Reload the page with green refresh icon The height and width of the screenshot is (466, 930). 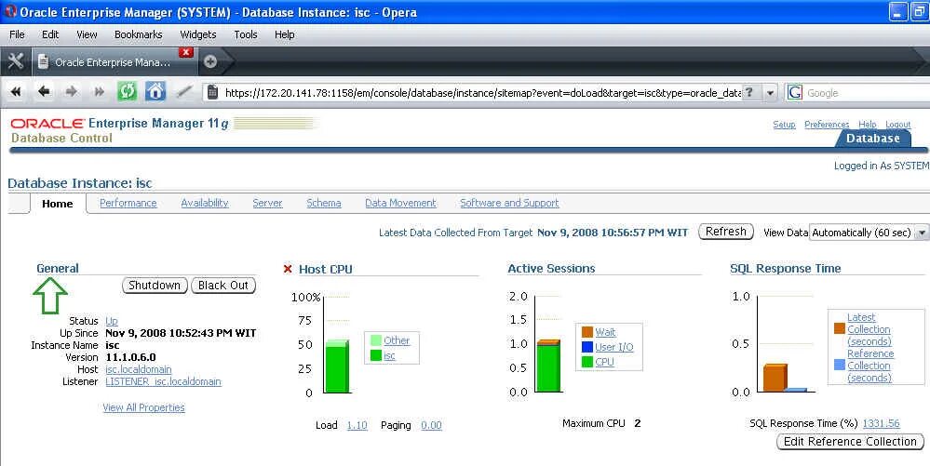tap(127, 92)
